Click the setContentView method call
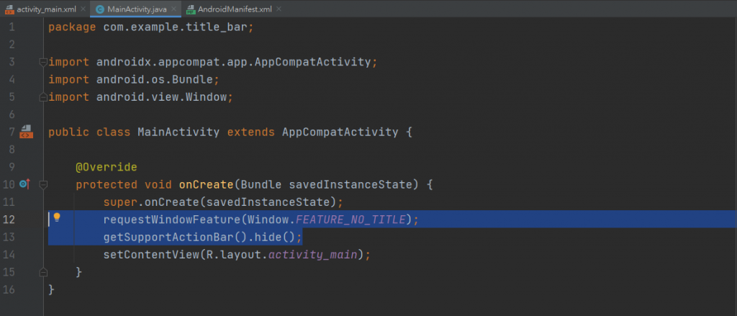Viewport: 737px width, 316px height. [151, 256]
